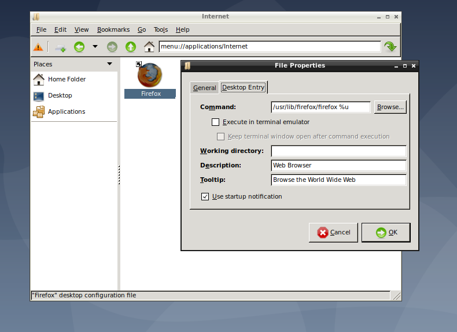Toggle Keep terminal window open checkbox
The image size is (457, 332).
(x=220, y=137)
